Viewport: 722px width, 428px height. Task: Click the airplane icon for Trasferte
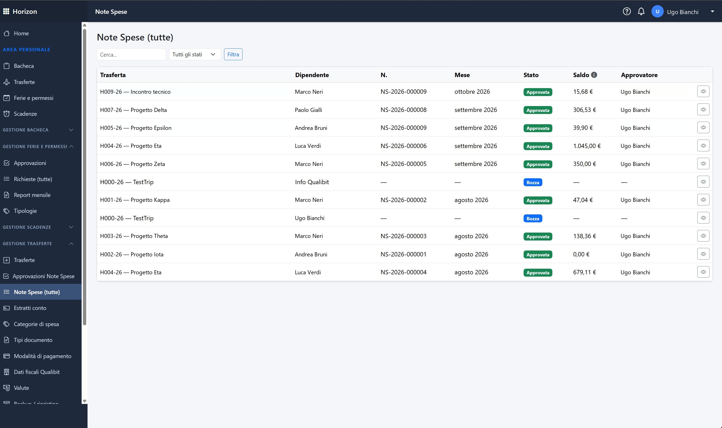point(7,82)
